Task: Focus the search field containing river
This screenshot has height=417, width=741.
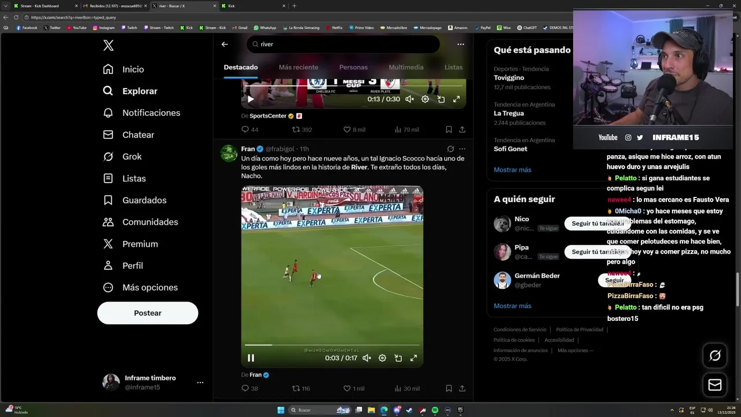Action: (x=343, y=44)
